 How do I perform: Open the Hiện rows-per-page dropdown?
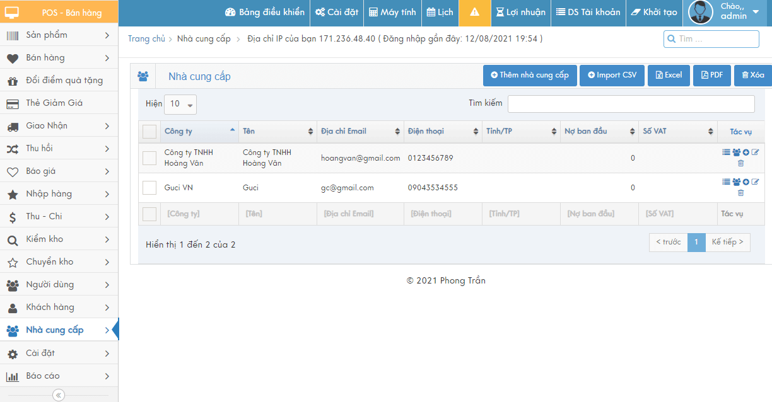point(180,104)
